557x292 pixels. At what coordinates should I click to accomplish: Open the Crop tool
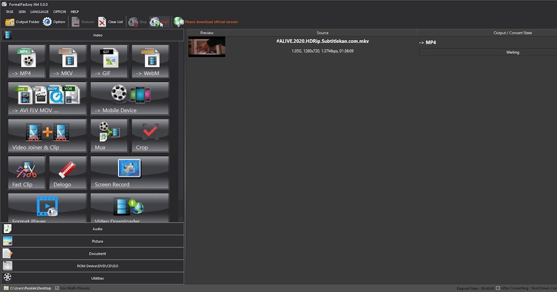150,135
